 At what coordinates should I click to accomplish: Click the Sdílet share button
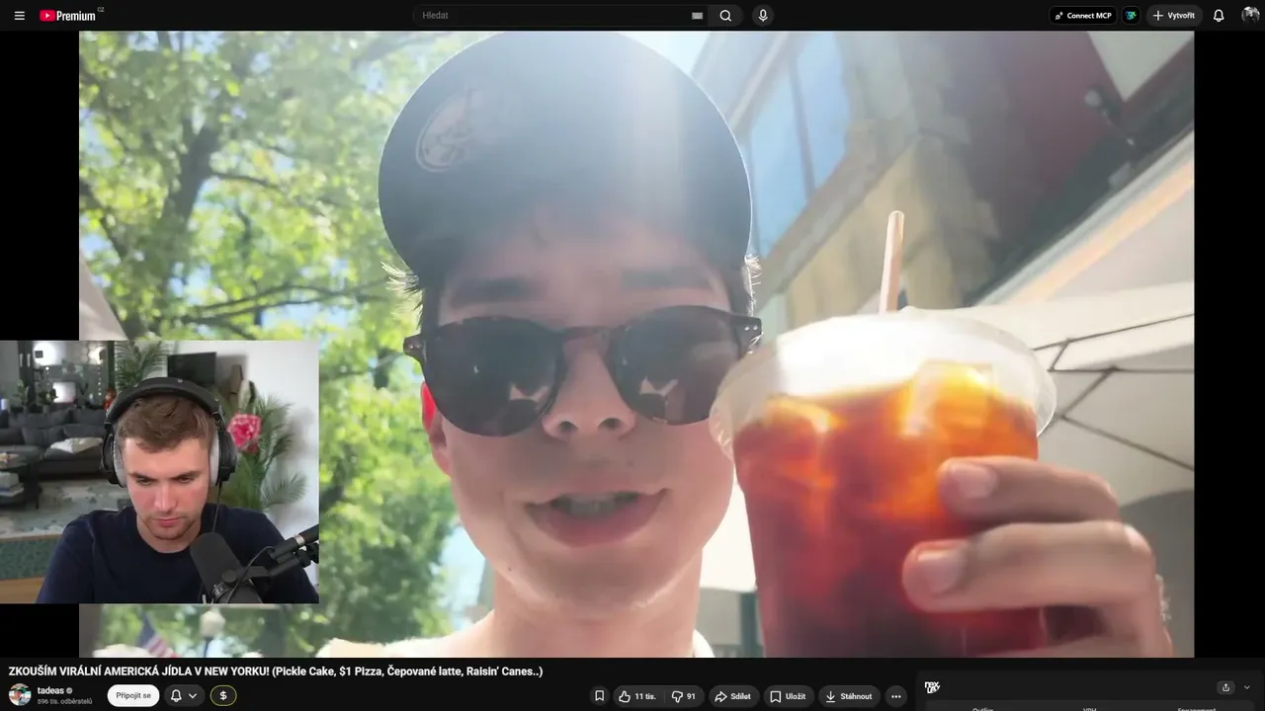coord(732,696)
